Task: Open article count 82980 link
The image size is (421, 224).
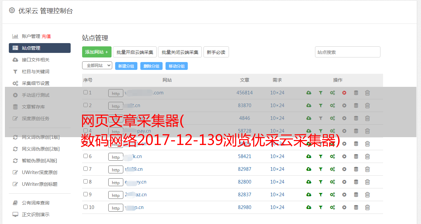Action: pyautogui.click(x=245, y=207)
